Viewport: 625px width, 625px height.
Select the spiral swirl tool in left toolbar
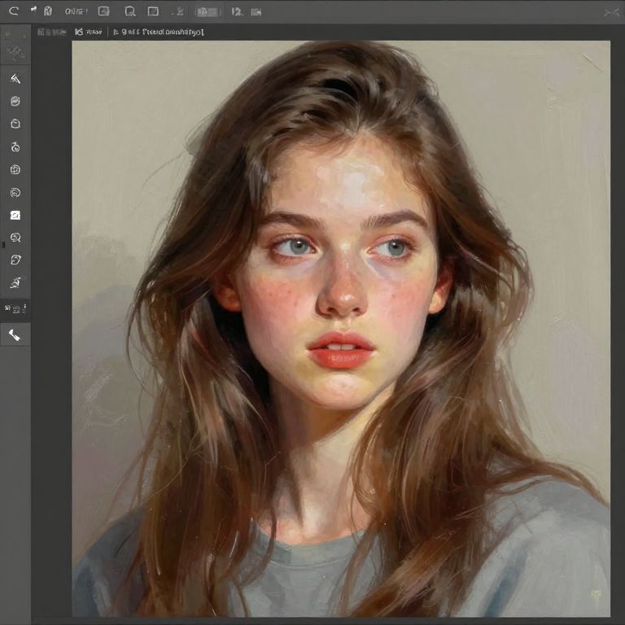[x=15, y=193]
